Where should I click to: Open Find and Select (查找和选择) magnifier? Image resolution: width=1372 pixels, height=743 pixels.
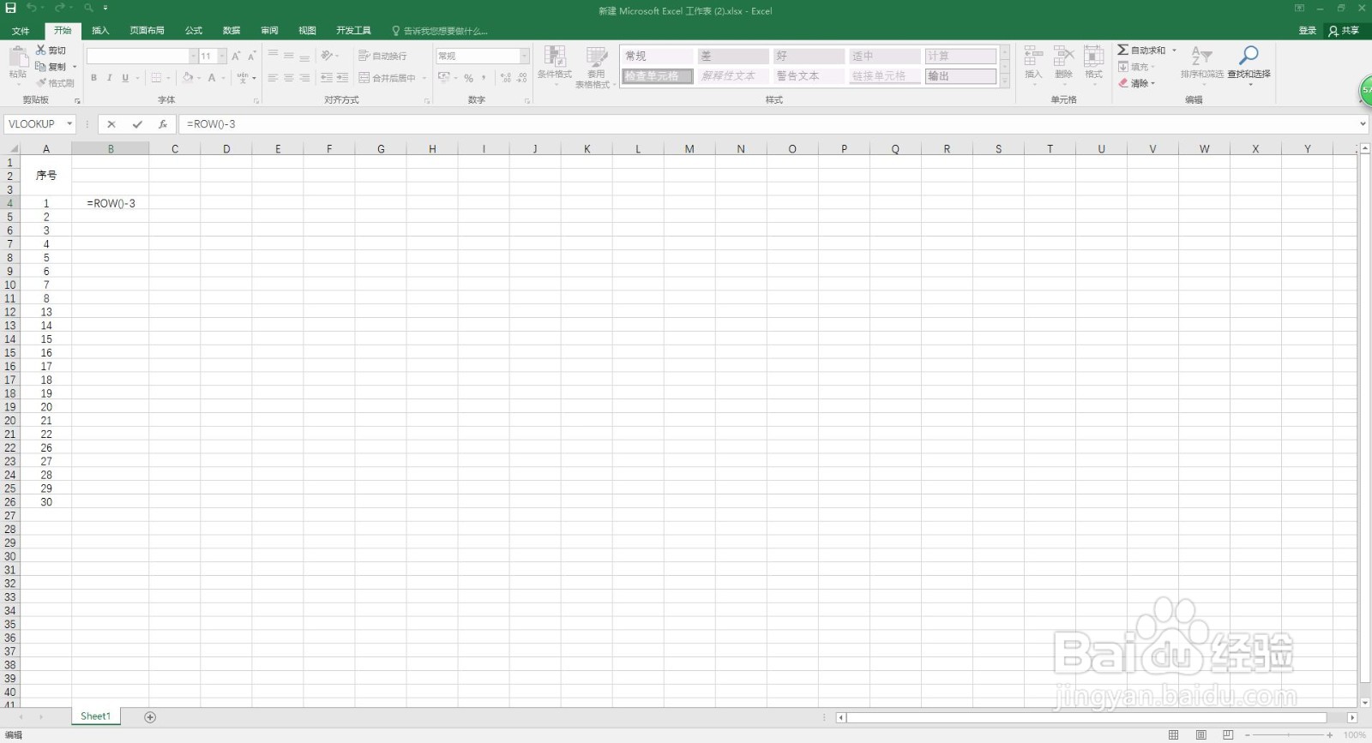[x=1249, y=57]
